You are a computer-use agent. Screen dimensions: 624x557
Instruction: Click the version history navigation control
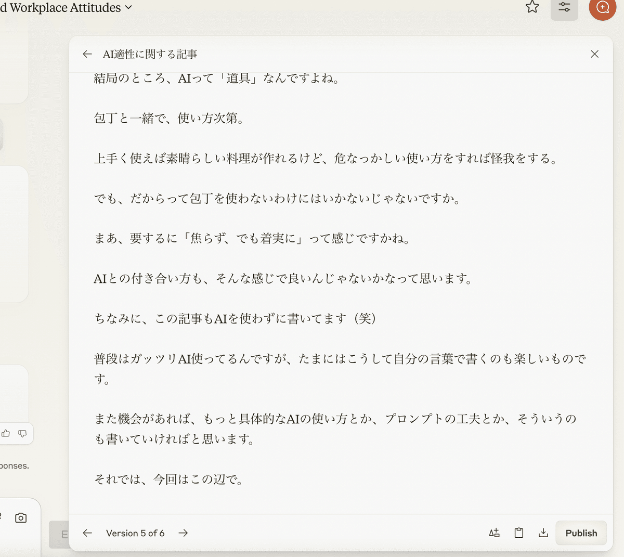tap(135, 533)
